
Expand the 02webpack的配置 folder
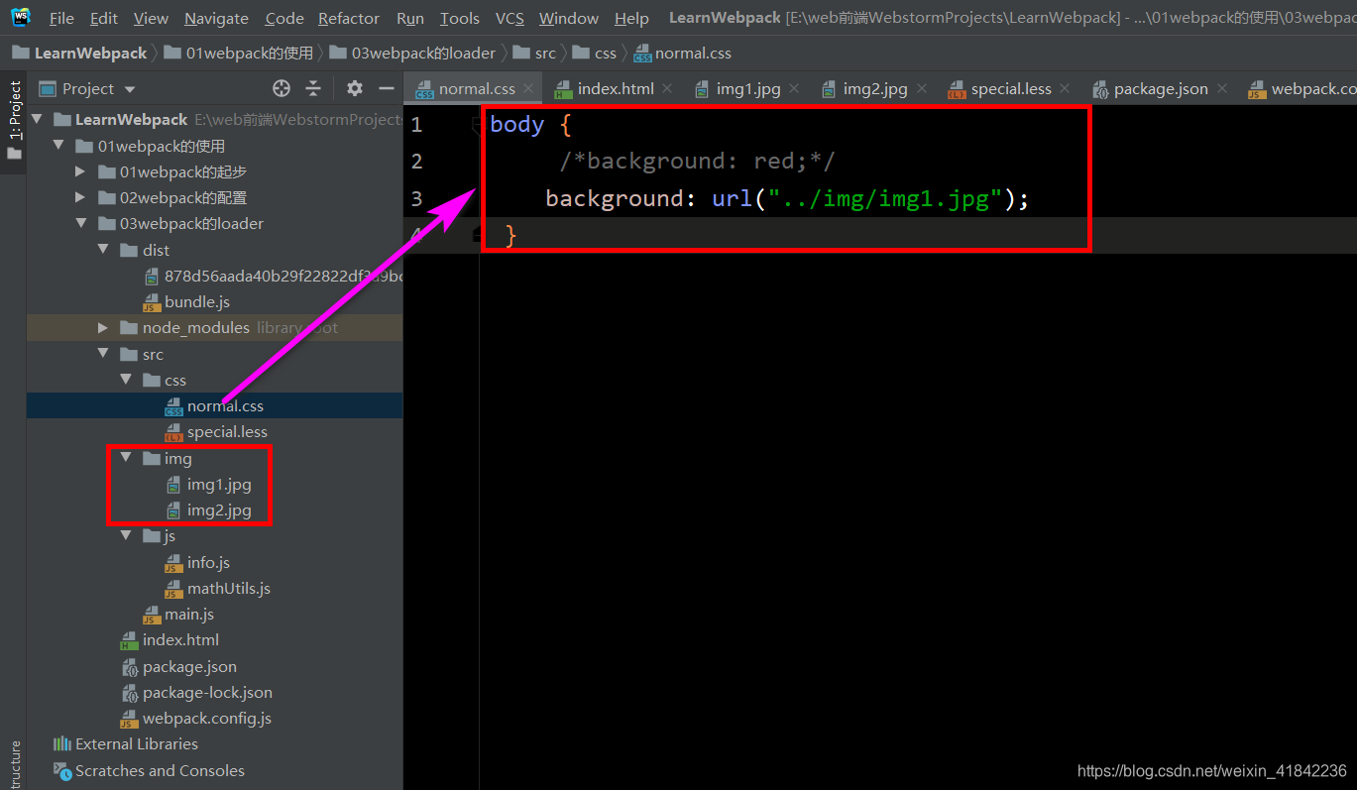[x=81, y=197]
